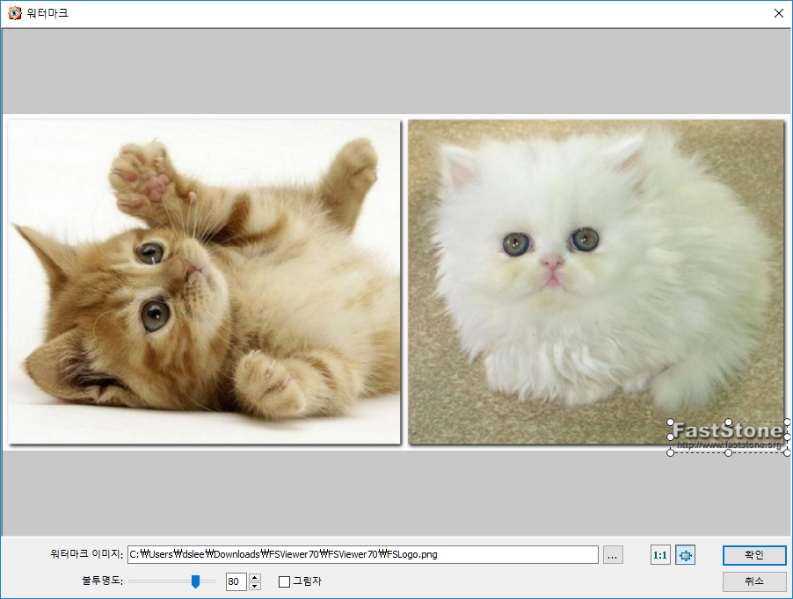Select the top-middle watermark resize handle

(728, 422)
